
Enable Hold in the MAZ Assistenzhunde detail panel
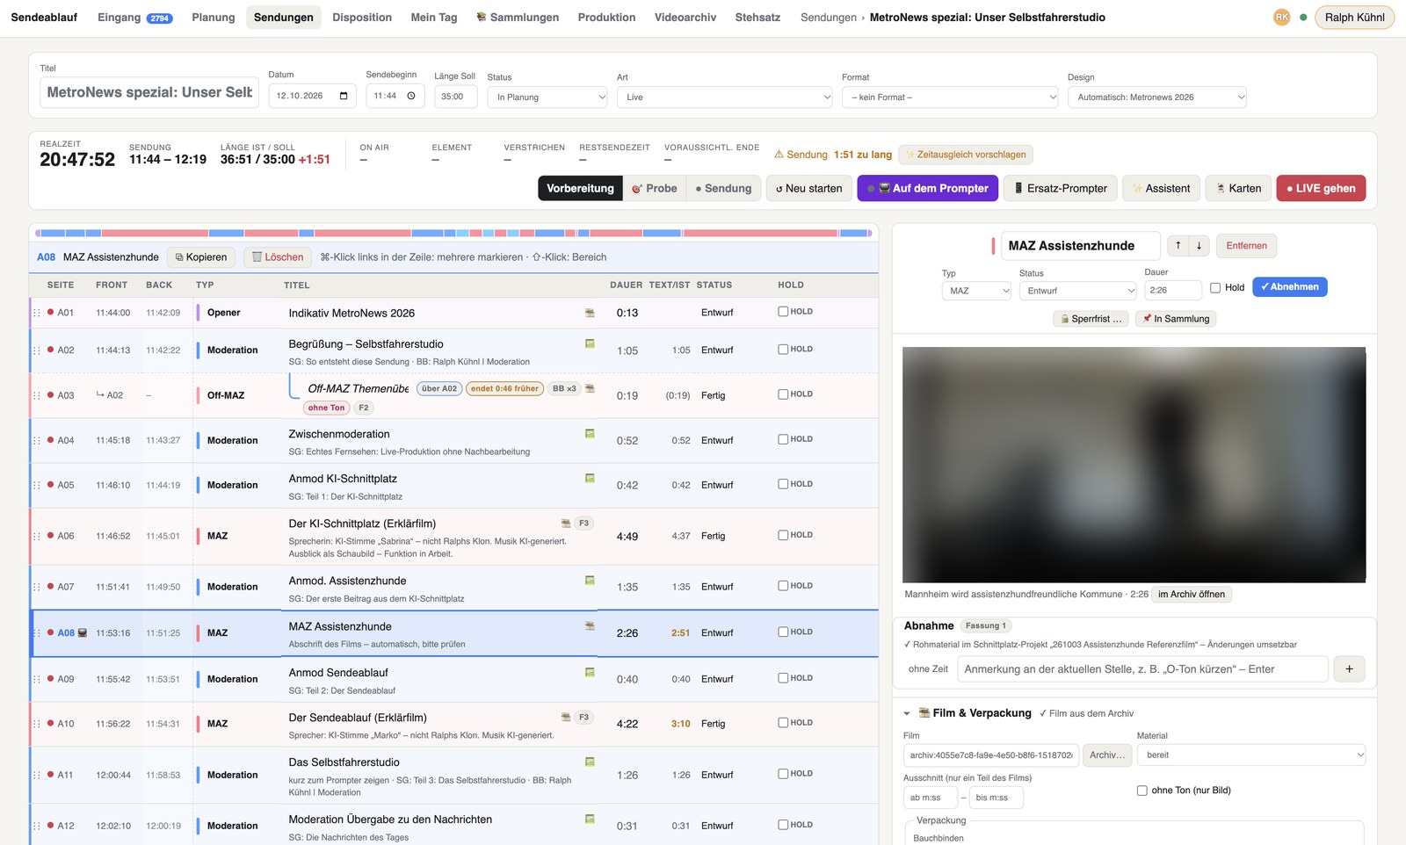(1215, 287)
